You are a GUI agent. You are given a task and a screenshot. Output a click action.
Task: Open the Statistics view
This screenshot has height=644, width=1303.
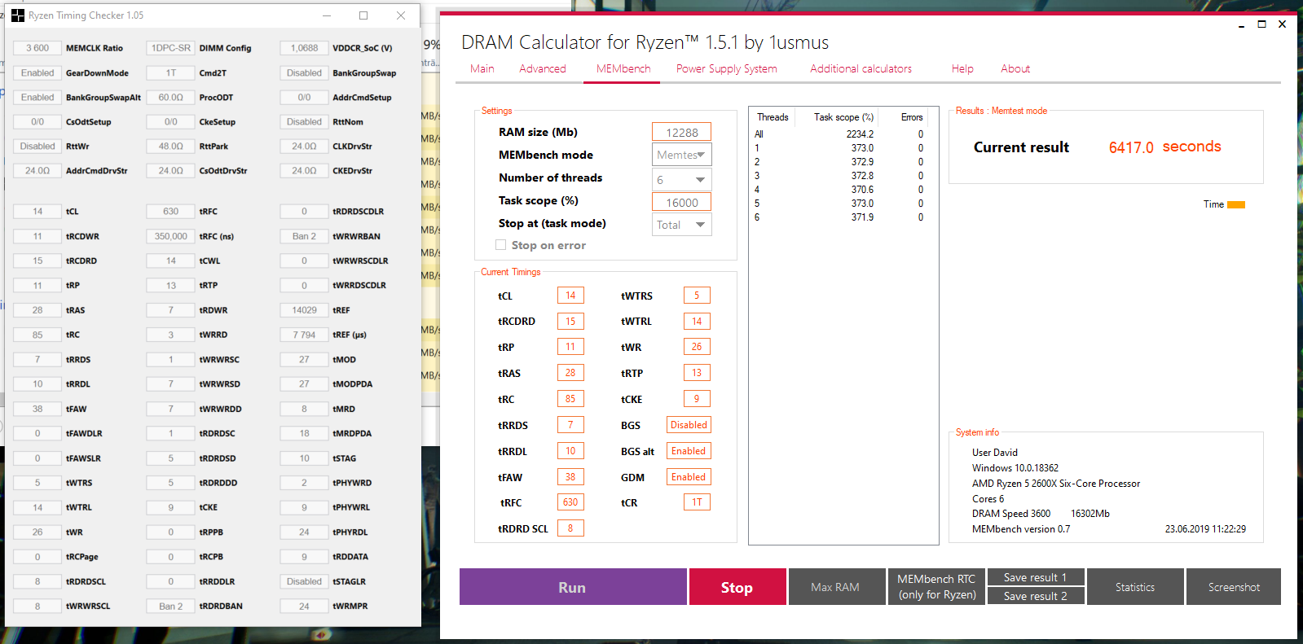click(x=1135, y=587)
